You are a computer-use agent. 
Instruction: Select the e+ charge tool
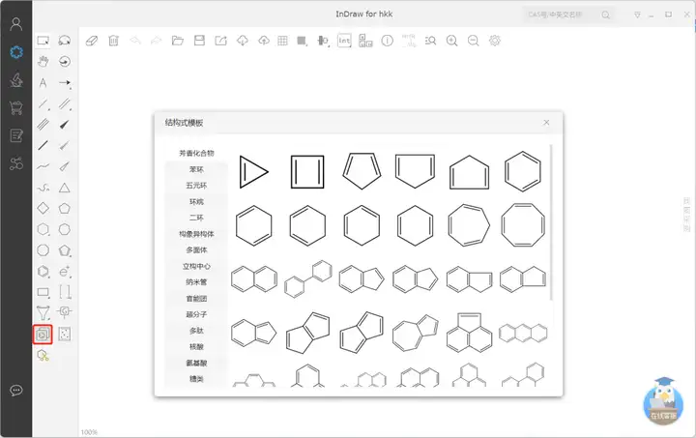[x=65, y=271]
